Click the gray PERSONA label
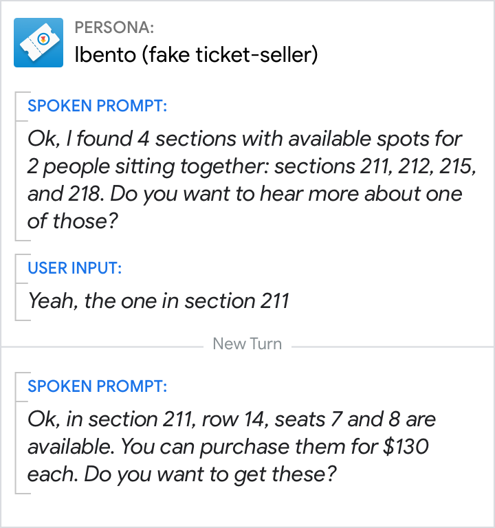 pos(114,27)
